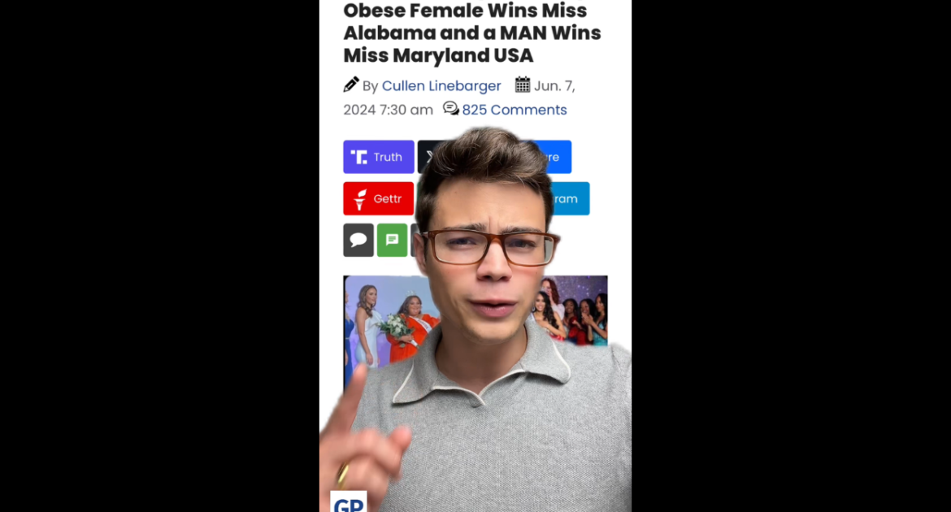Share article on Gettr
The image size is (951, 512).
point(379,198)
